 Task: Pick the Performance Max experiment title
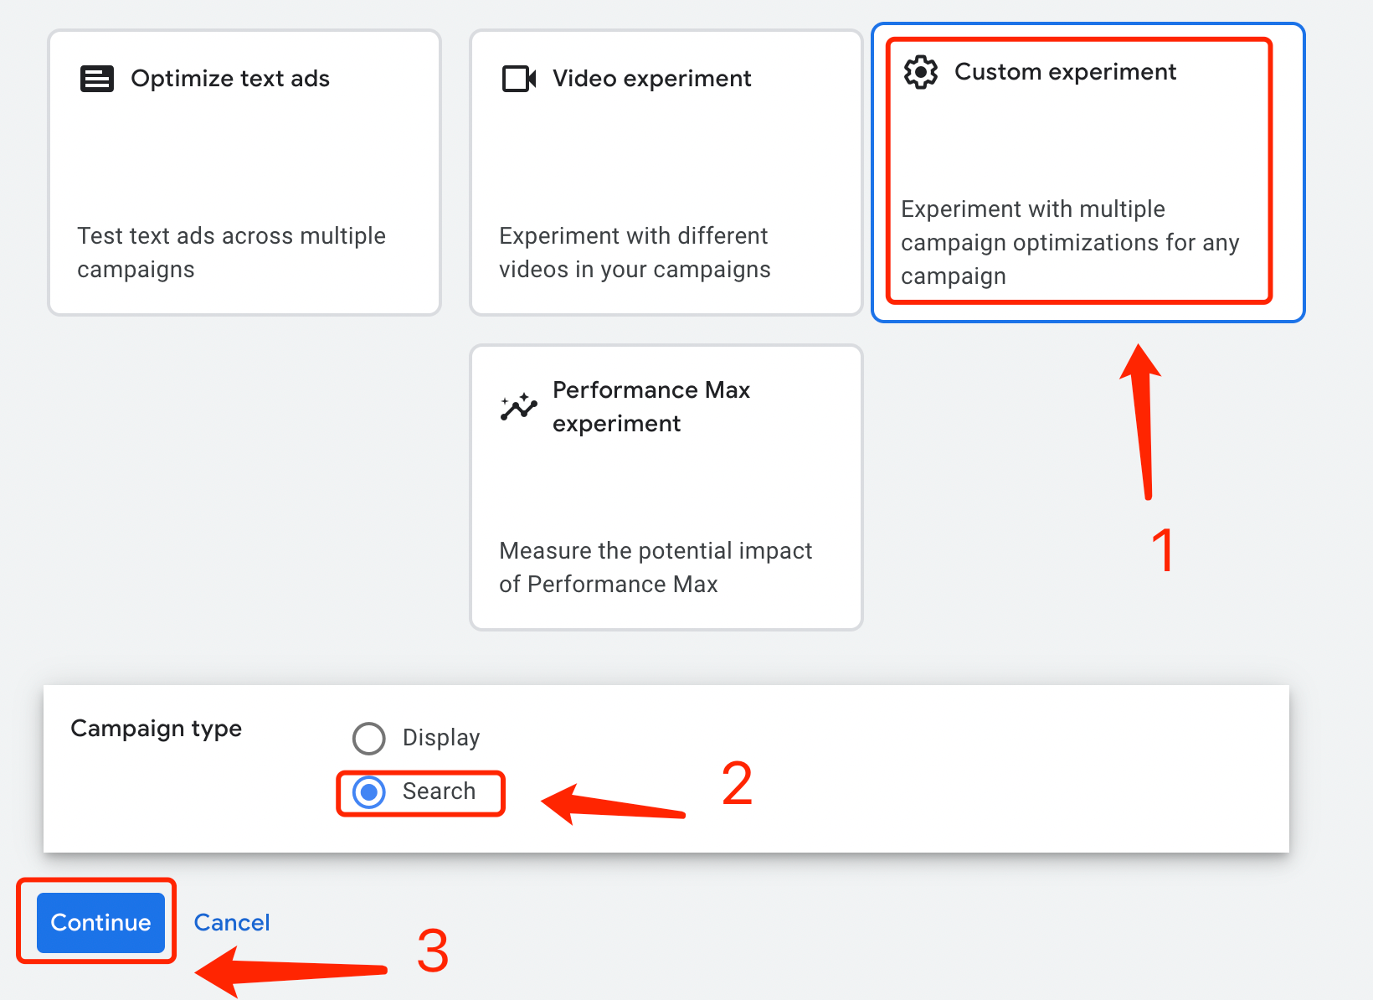pos(651,407)
